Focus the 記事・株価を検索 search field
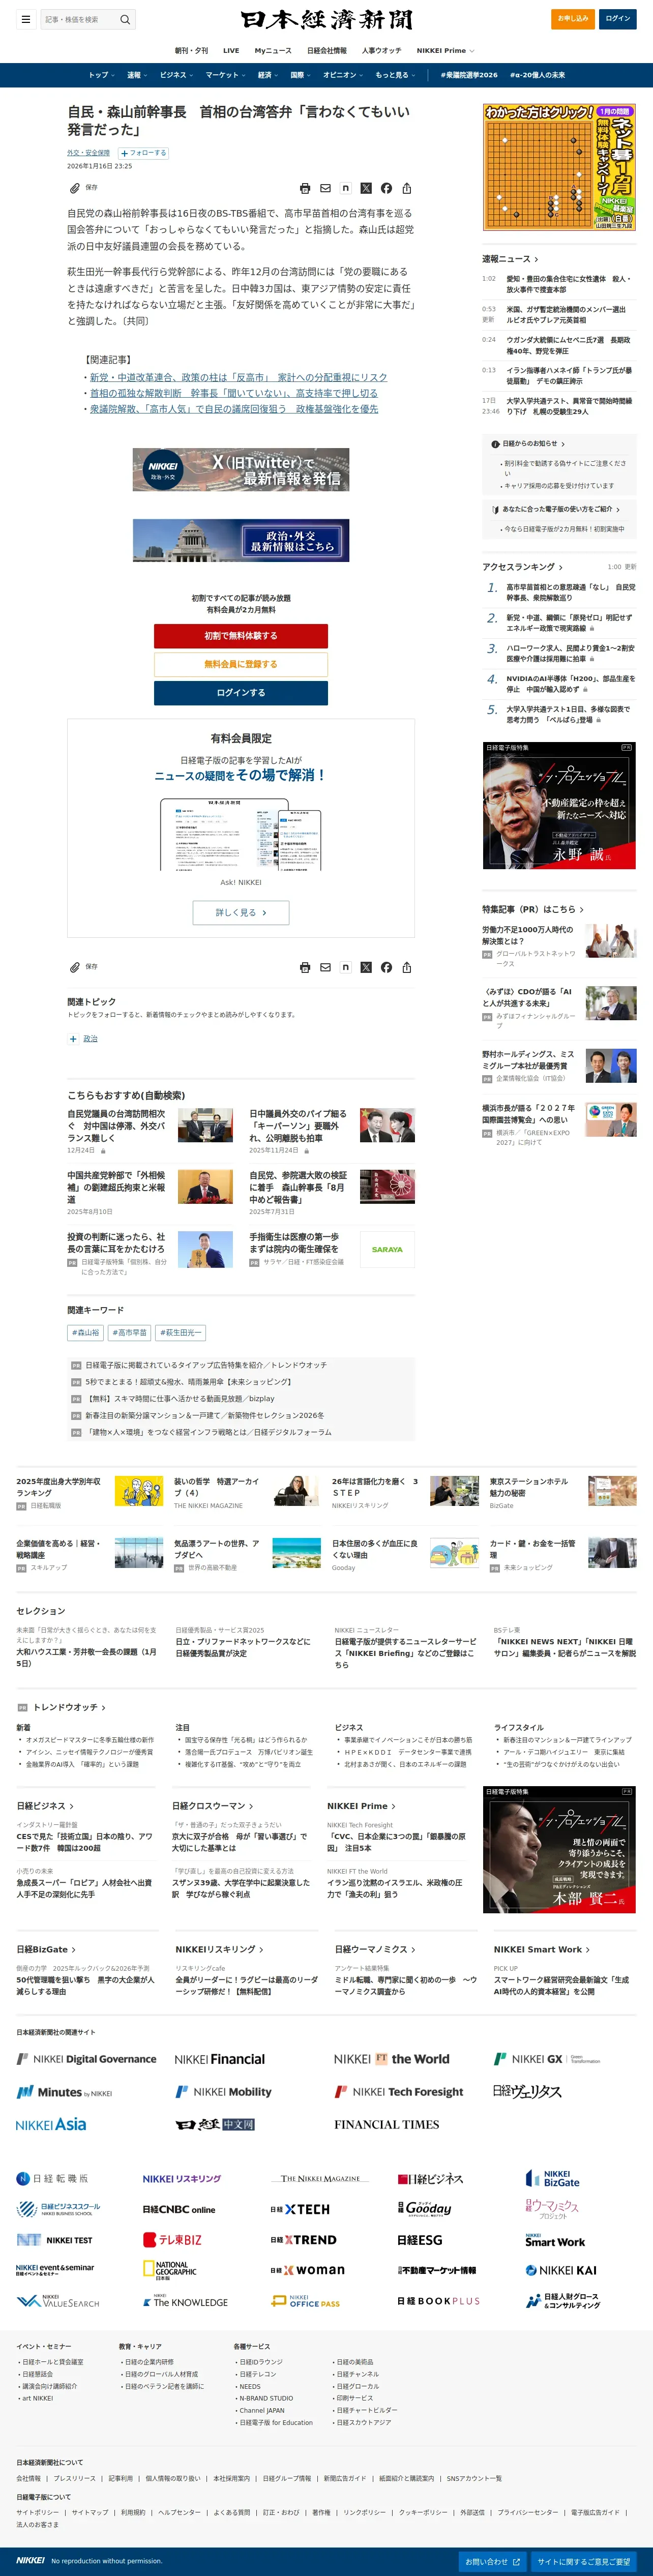 [79, 19]
